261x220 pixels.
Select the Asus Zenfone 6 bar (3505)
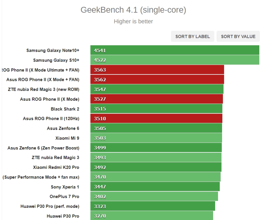(156, 128)
